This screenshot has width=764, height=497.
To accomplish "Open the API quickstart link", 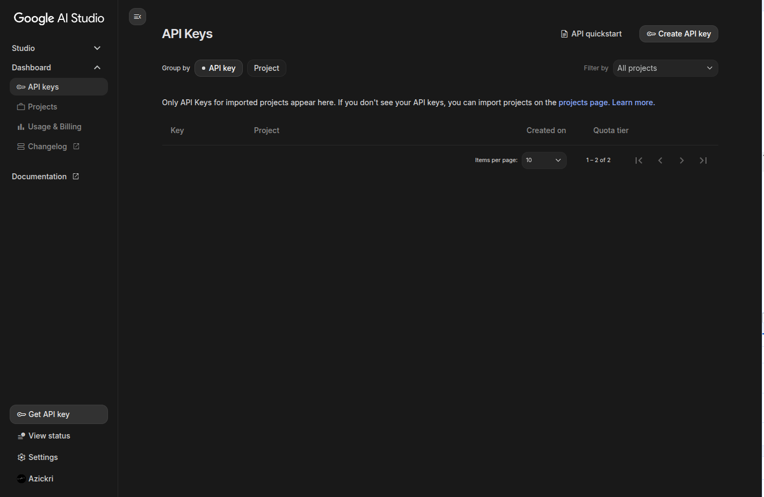I will tap(591, 34).
